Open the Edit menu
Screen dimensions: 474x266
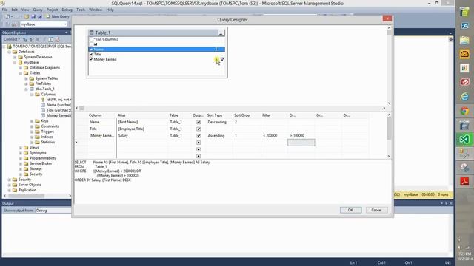pos(14,10)
